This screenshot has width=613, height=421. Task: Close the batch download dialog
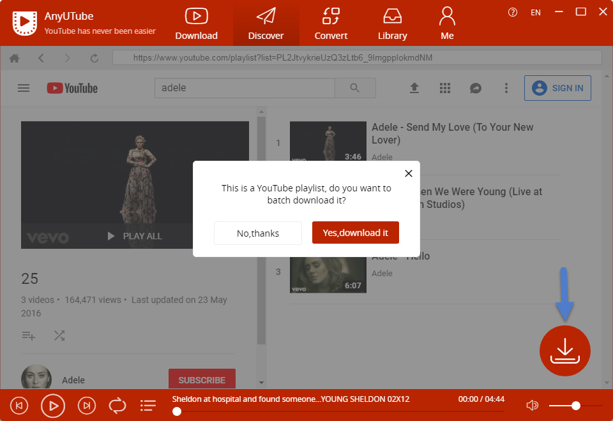(x=409, y=174)
